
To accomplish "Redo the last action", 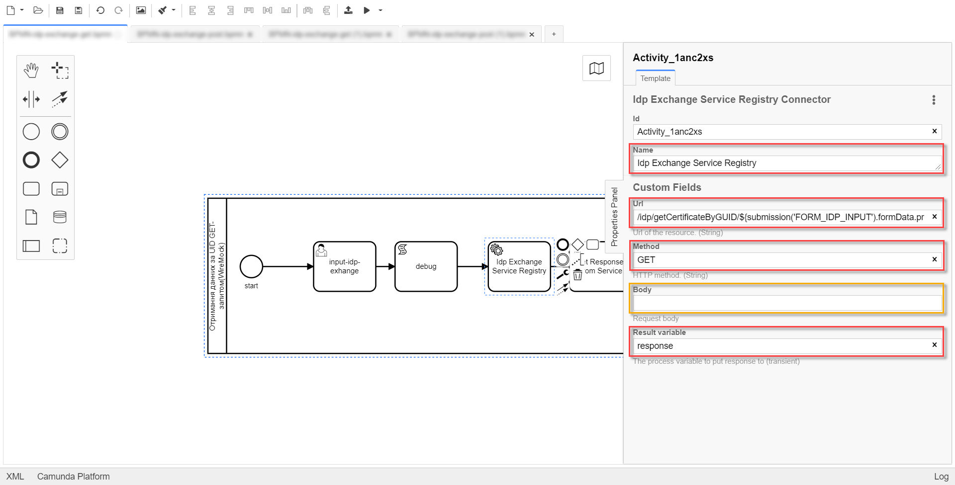I will pos(119,10).
